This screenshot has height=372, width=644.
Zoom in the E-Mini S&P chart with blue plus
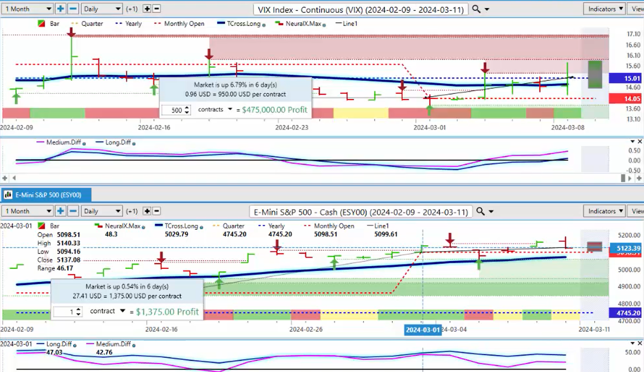[61, 211]
